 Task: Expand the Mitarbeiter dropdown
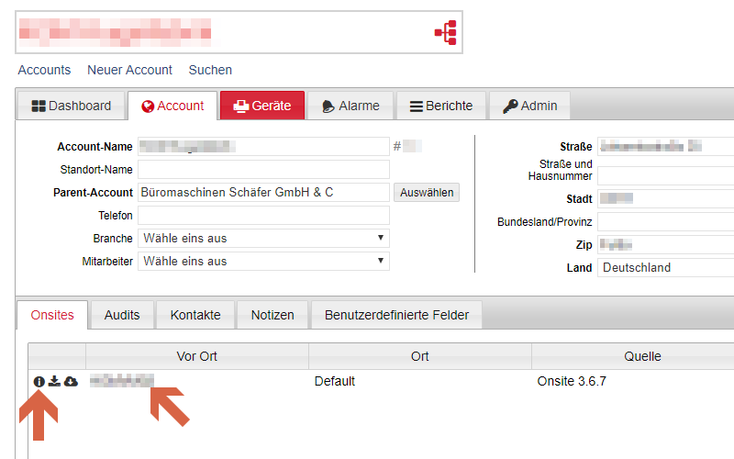[263, 262]
